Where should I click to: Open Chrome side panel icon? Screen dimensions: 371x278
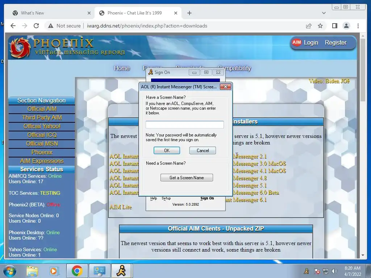pos(334,26)
